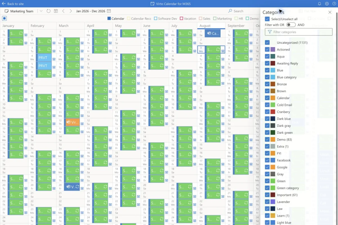This screenshot has height=225, width=338.
Task: Open PRVT event on February 5
Action: [x=44, y=66]
